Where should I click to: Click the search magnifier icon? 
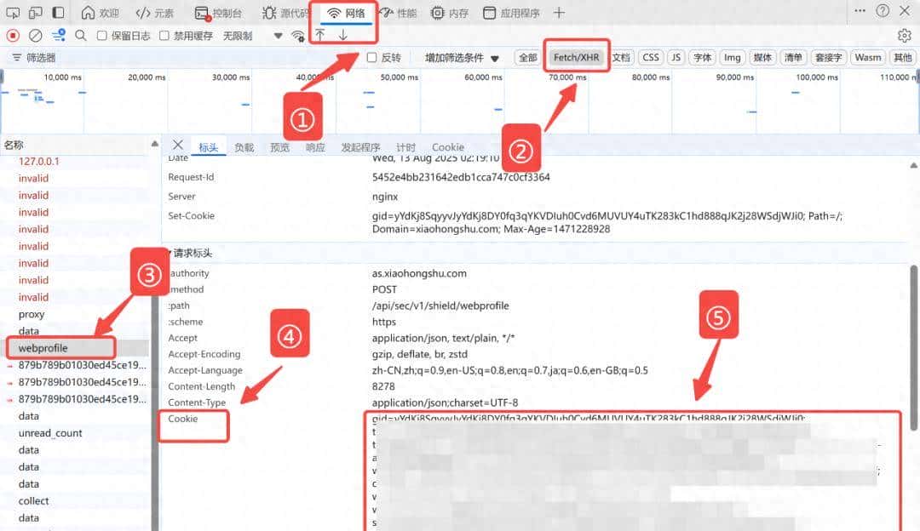(81, 36)
